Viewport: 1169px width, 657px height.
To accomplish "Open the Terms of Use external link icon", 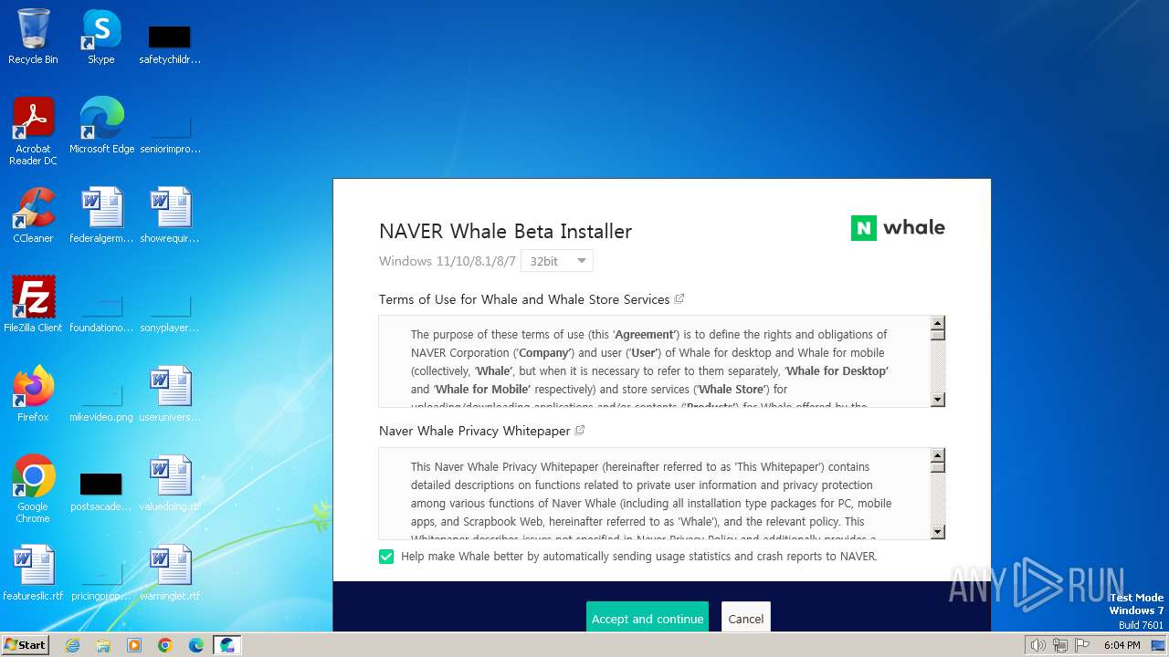I will tap(679, 298).
